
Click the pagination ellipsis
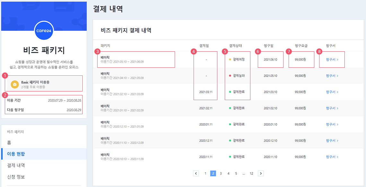click(x=244, y=174)
